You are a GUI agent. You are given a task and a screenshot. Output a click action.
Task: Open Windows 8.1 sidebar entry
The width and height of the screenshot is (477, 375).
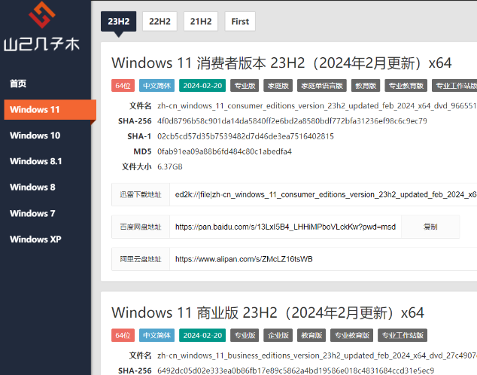[35, 161]
